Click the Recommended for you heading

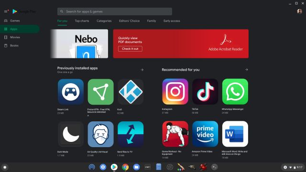pyautogui.click(x=181, y=70)
